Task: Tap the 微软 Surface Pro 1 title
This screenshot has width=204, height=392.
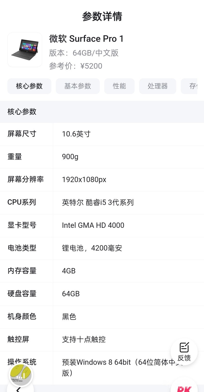Action: [86, 39]
